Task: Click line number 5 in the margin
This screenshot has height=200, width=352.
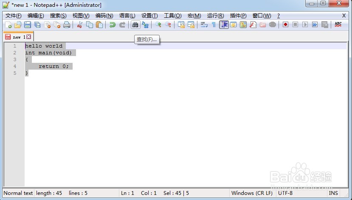Action: coord(15,73)
